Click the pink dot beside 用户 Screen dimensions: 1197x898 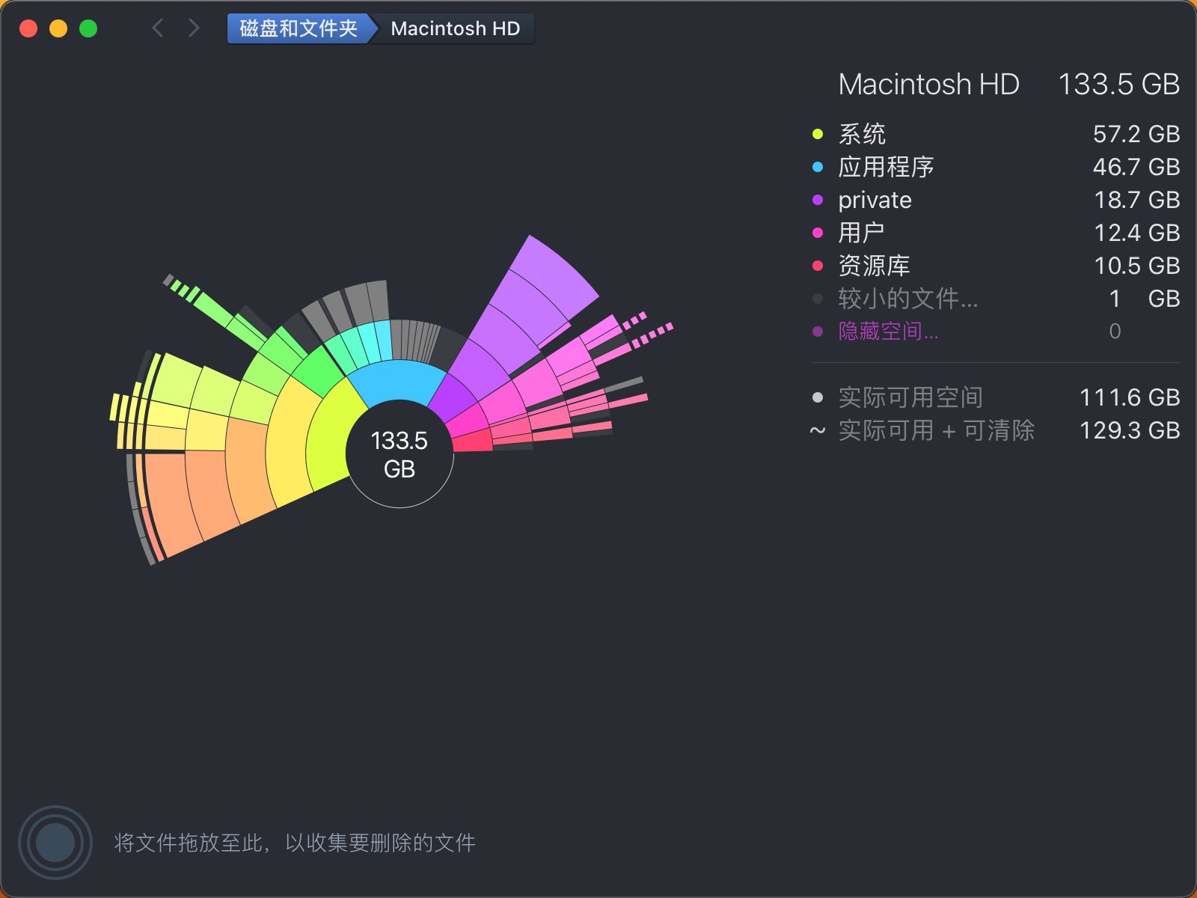click(x=818, y=233)
